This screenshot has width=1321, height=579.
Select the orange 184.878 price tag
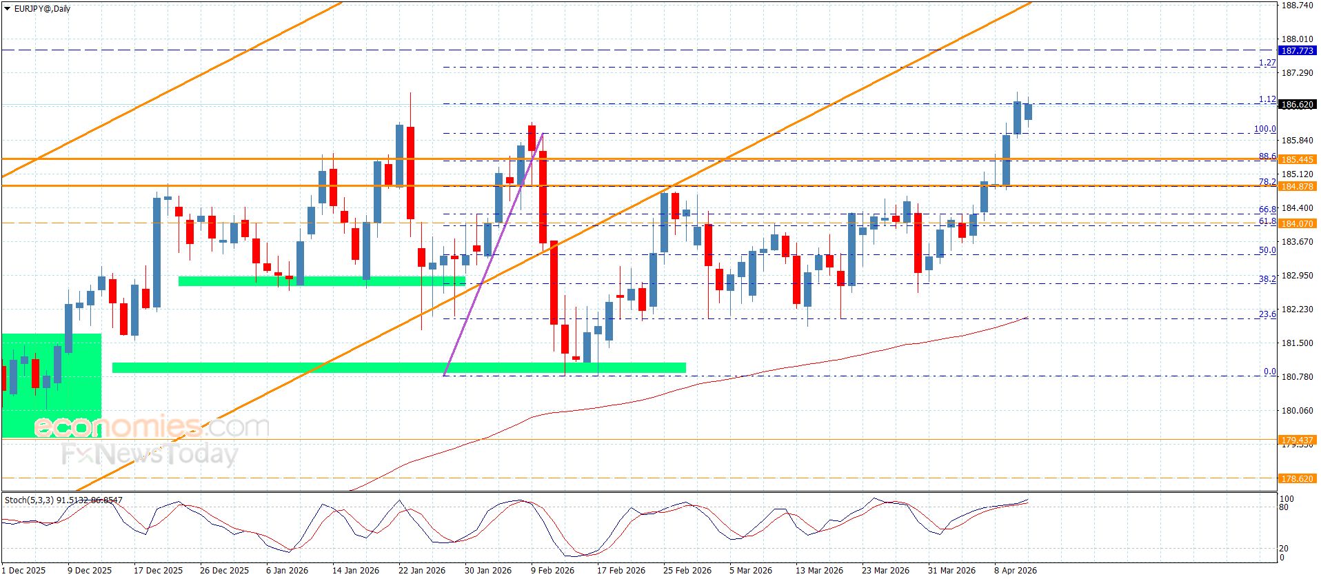[x=1297, y=187]
